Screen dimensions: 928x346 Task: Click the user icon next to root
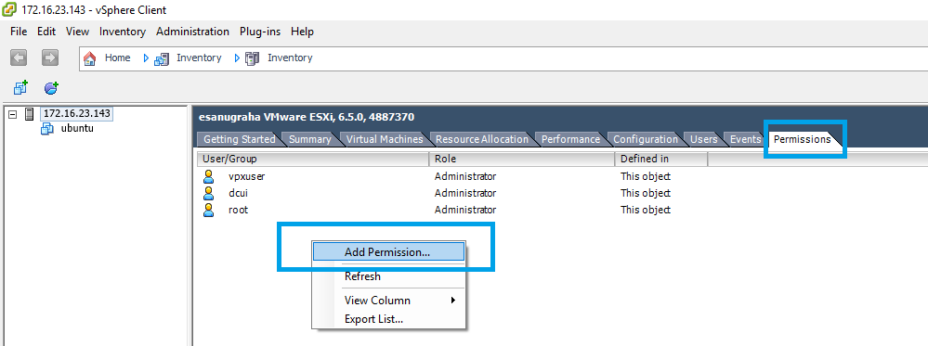pyautogui.click(x=208, y=210)
